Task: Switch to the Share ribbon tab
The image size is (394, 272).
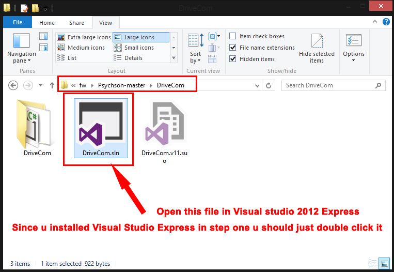Action: coord(76,23)
